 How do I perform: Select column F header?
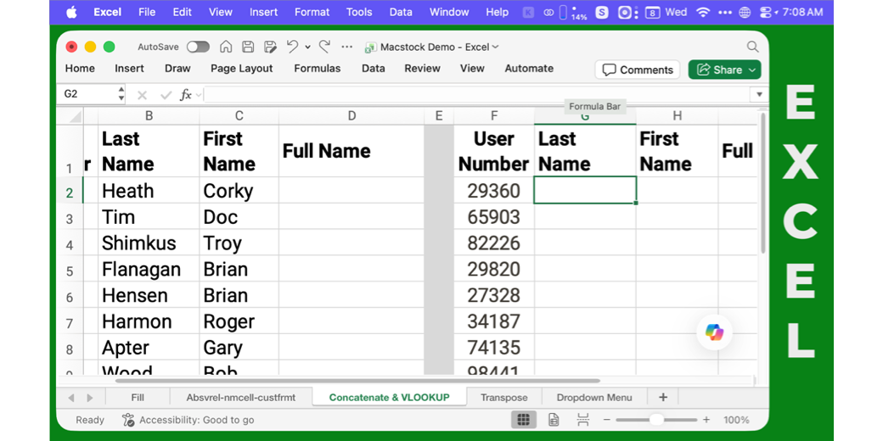(494, 116)
